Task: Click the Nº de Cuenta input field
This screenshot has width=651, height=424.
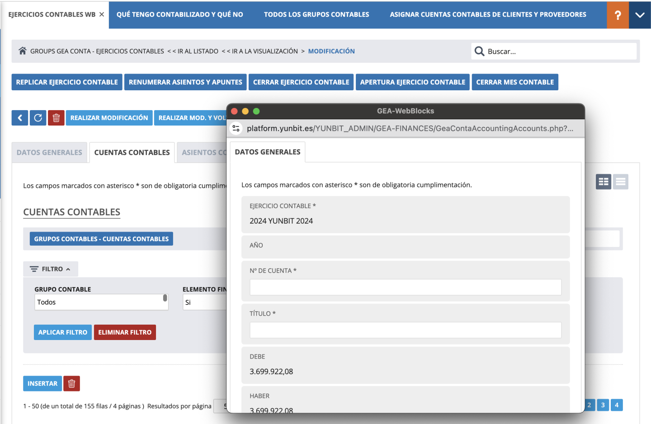Action: [405, 287]
